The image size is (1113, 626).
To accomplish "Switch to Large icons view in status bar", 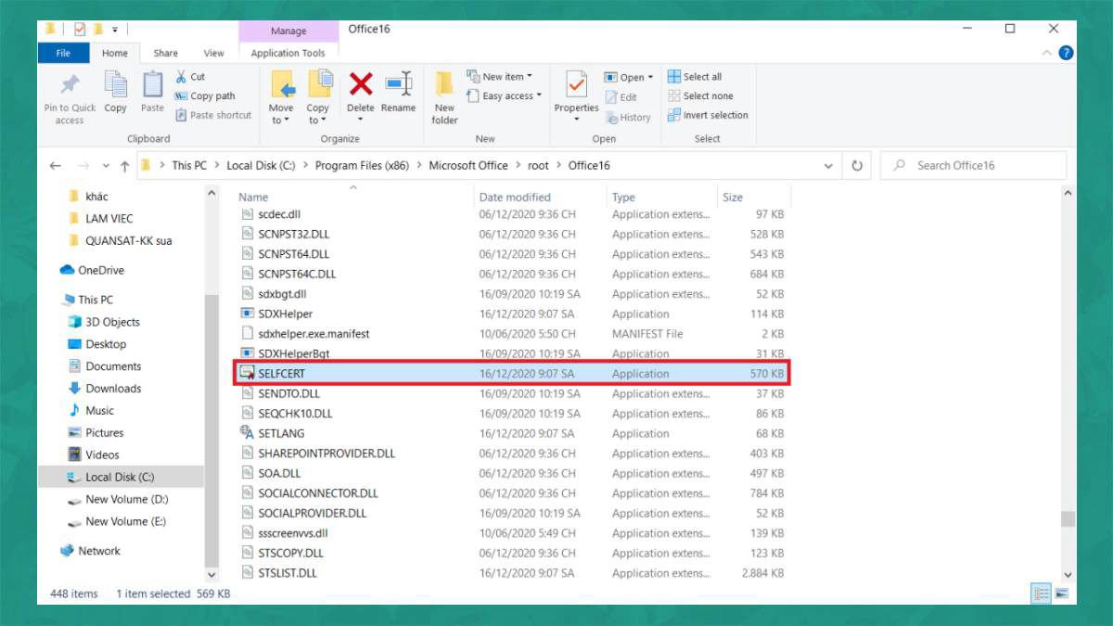I will (1062, 594).
